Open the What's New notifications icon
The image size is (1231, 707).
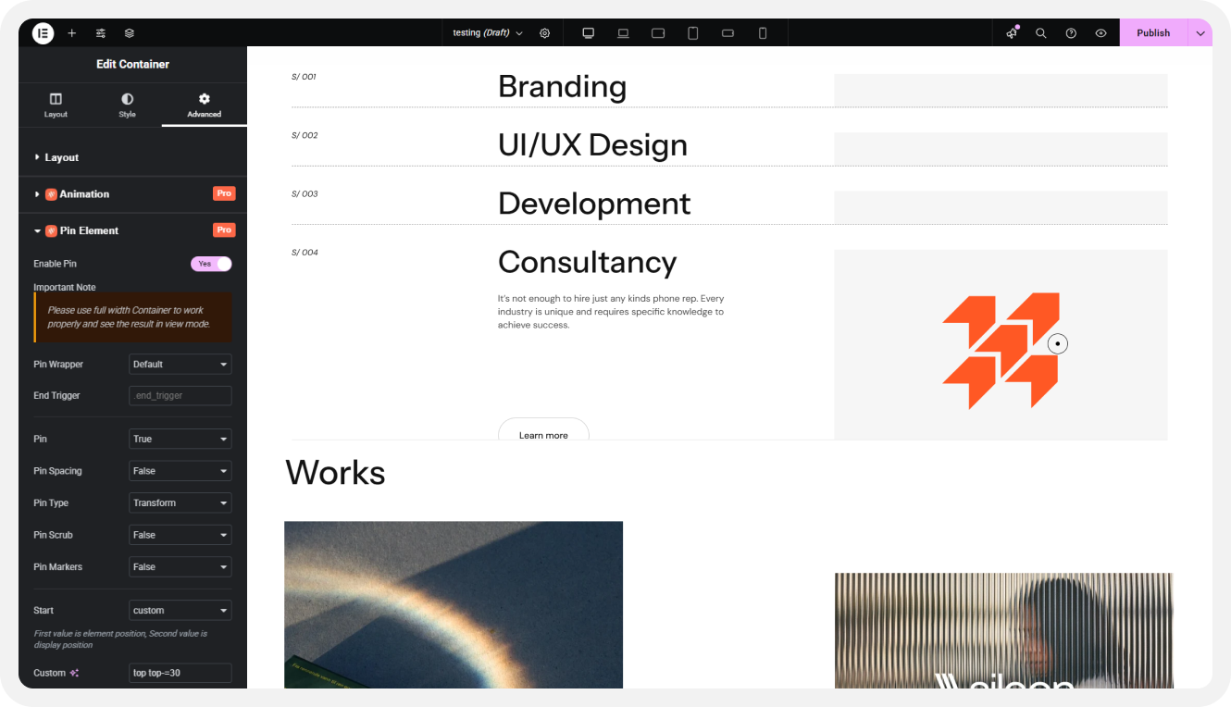point(1012,32)
